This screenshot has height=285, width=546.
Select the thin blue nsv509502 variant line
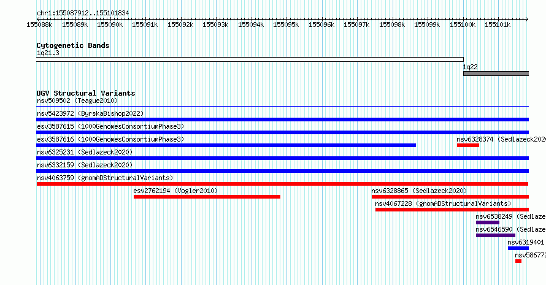(x=282, y=106)
